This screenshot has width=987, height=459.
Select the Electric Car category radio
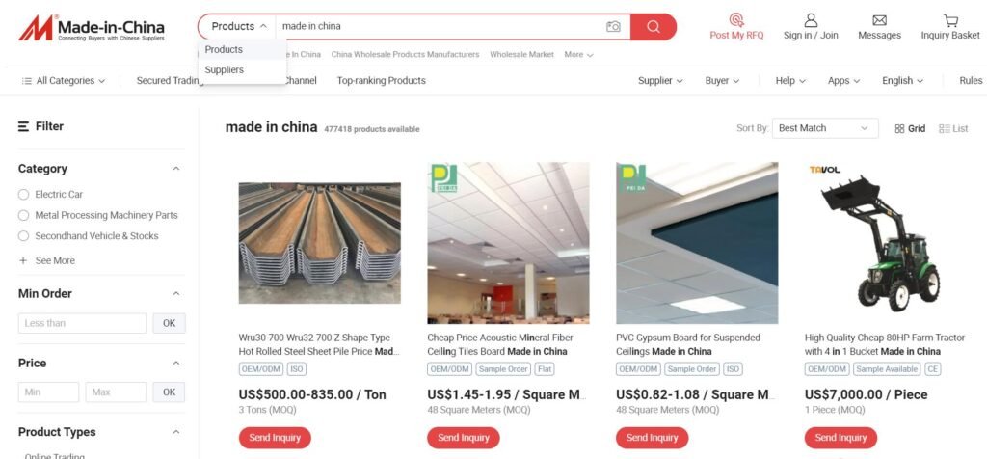coord(23,195)
